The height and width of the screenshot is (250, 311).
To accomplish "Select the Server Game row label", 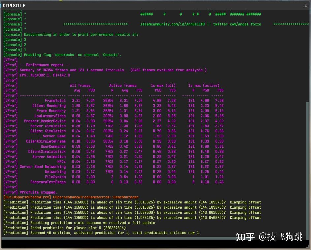I will pyautogui.click(x=54, y=136).
